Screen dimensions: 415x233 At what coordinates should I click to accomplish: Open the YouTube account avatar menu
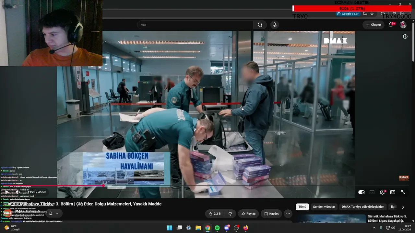(x=403, y=25)
